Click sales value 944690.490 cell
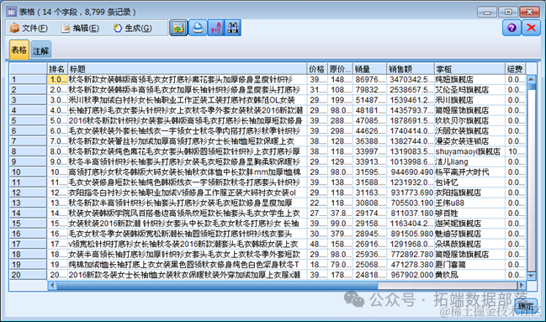546x322 pixels. [411, 172]
